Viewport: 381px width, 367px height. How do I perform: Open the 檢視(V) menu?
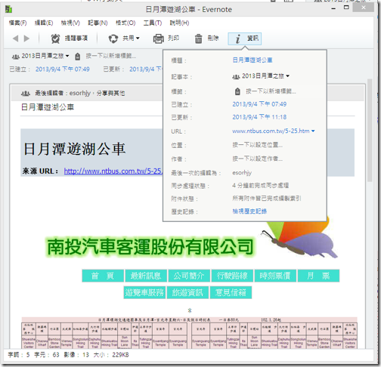70,23
